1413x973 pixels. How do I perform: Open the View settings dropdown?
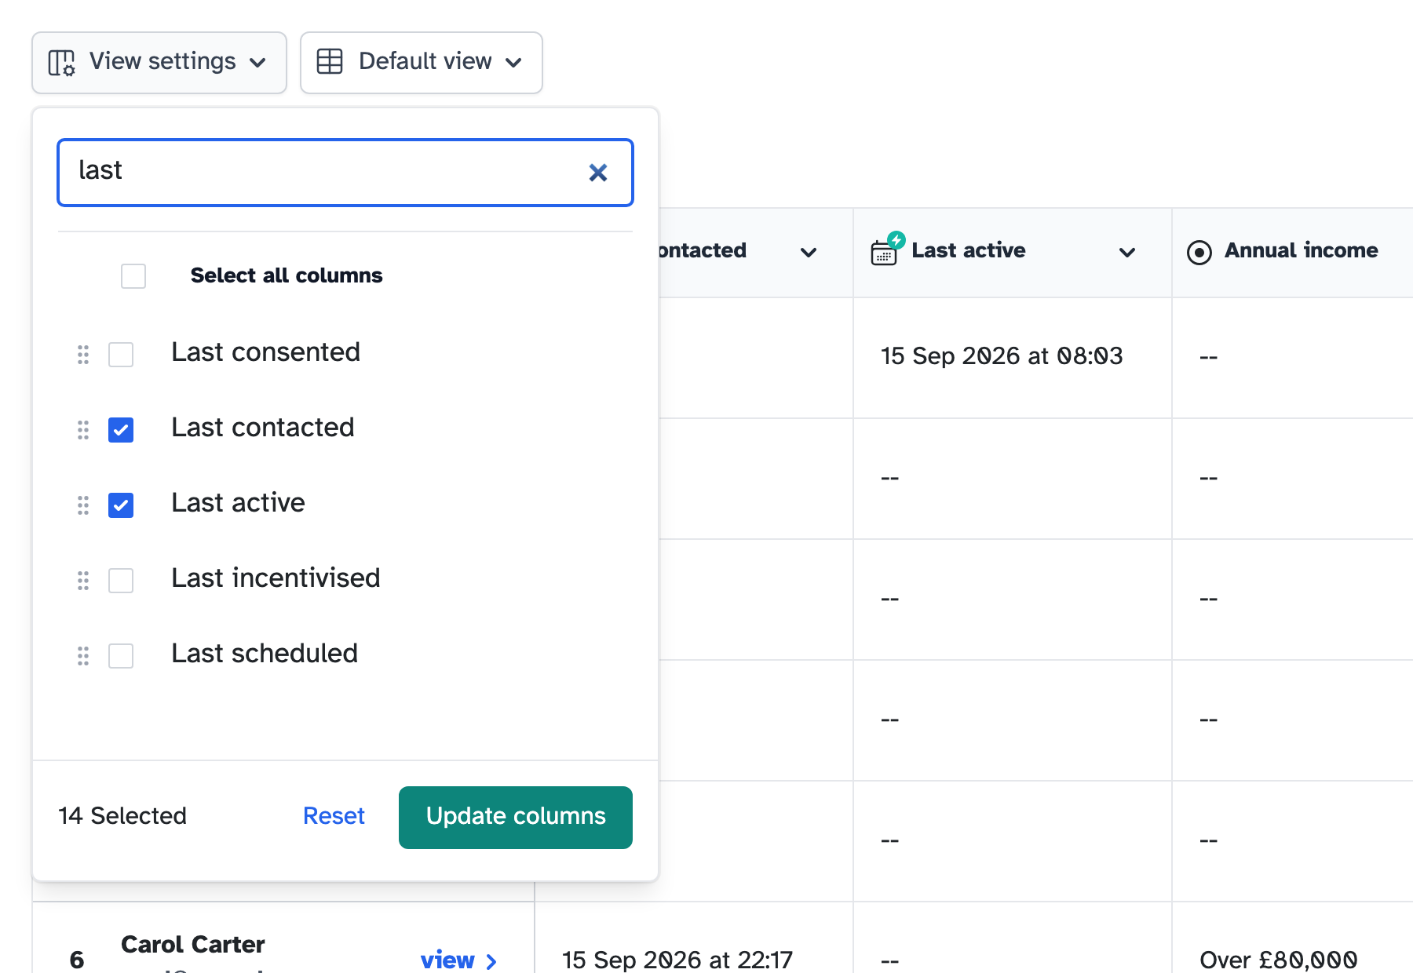tap(159, 63)
